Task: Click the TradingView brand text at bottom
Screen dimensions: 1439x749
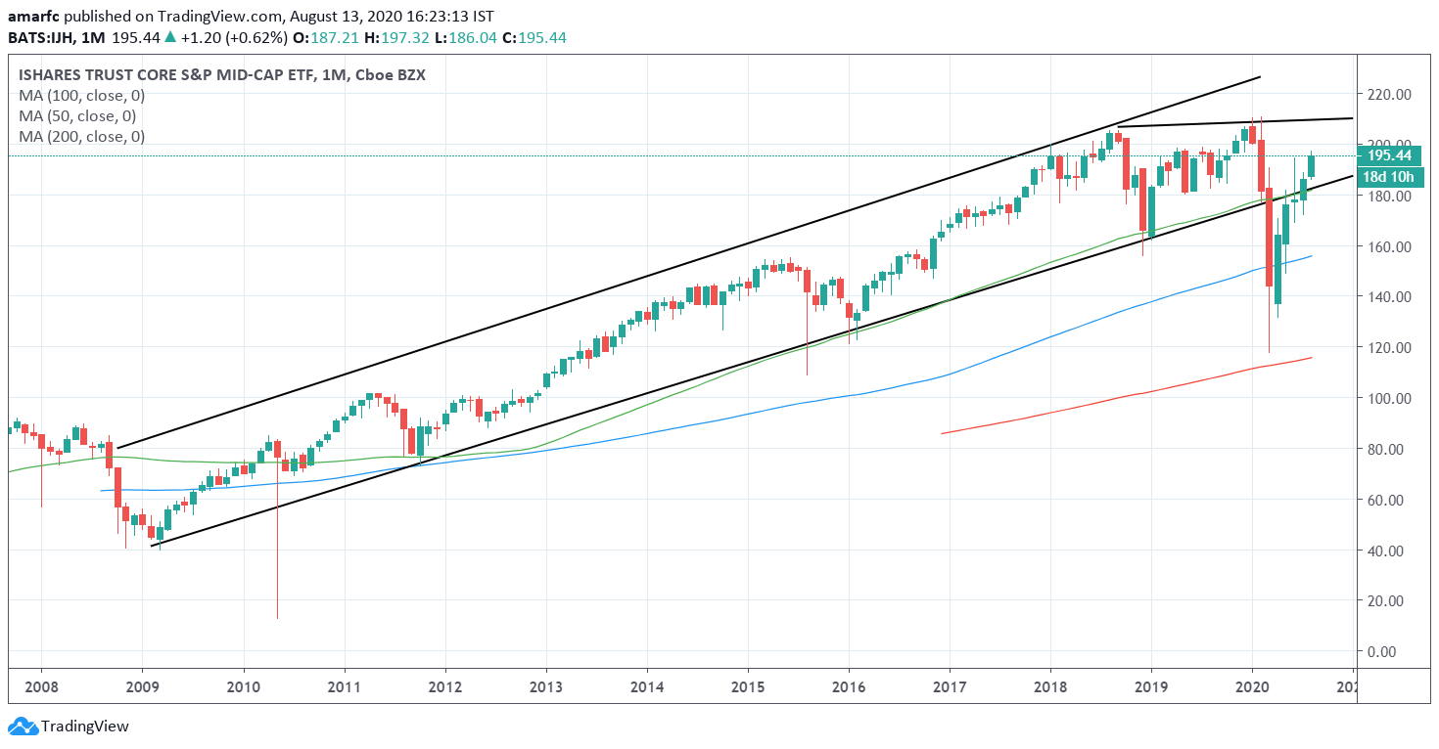Action: click(84, 727)
